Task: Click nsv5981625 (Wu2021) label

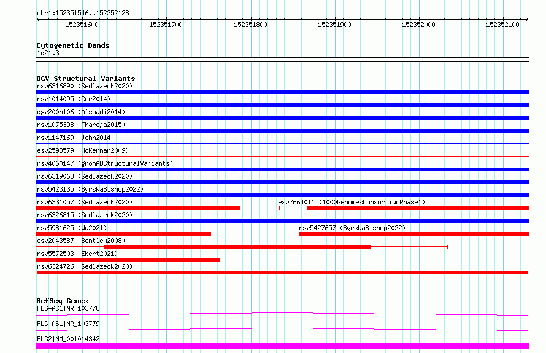Action: (x=72, y=228)
